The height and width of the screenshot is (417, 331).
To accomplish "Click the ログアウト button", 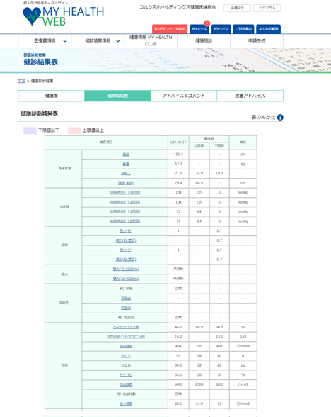I will click(267, 8).
